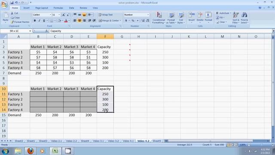The width and height of the screenshot is (275, 155).
Task: Open Format as Table gallery
Action: click(x=171, y=18)
